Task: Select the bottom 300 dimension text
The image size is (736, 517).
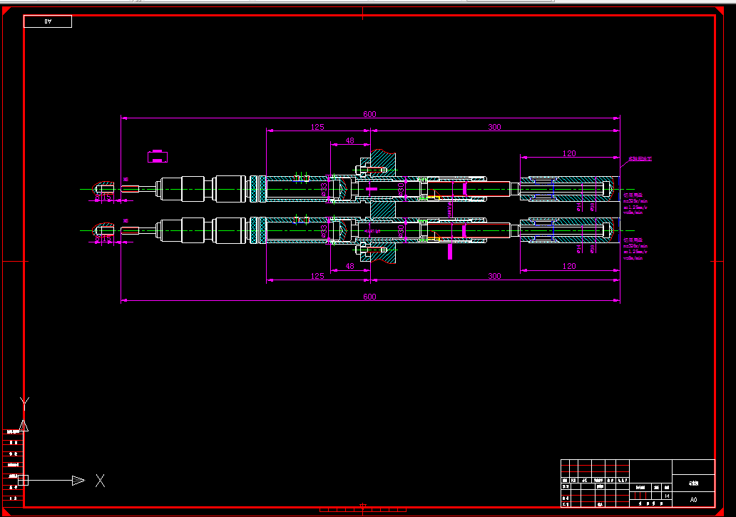Action: (x=494, y=276)
